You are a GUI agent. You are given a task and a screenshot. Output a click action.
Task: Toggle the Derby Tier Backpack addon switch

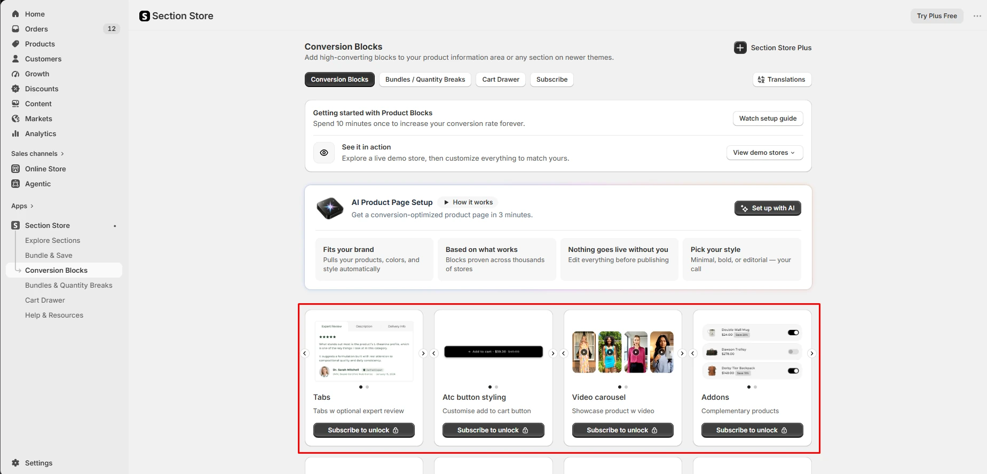point(793,371)
